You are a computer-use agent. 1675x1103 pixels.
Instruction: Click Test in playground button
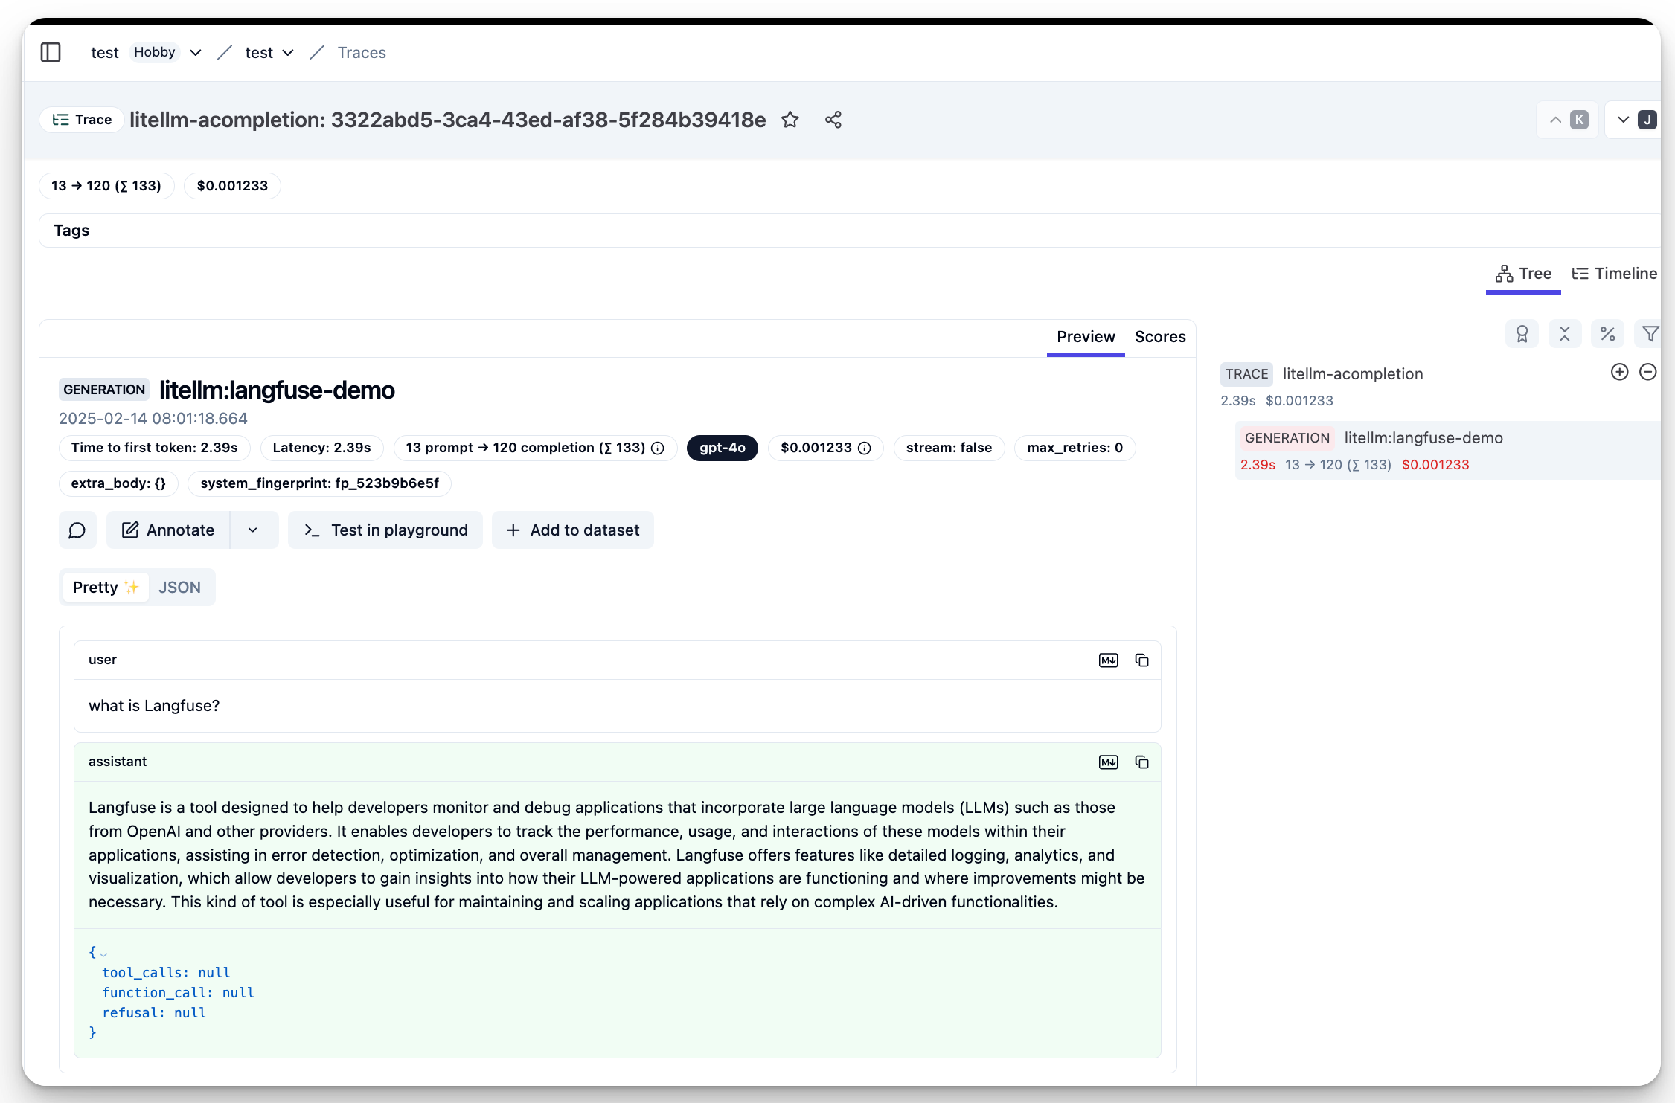click(x=385, y=530)
